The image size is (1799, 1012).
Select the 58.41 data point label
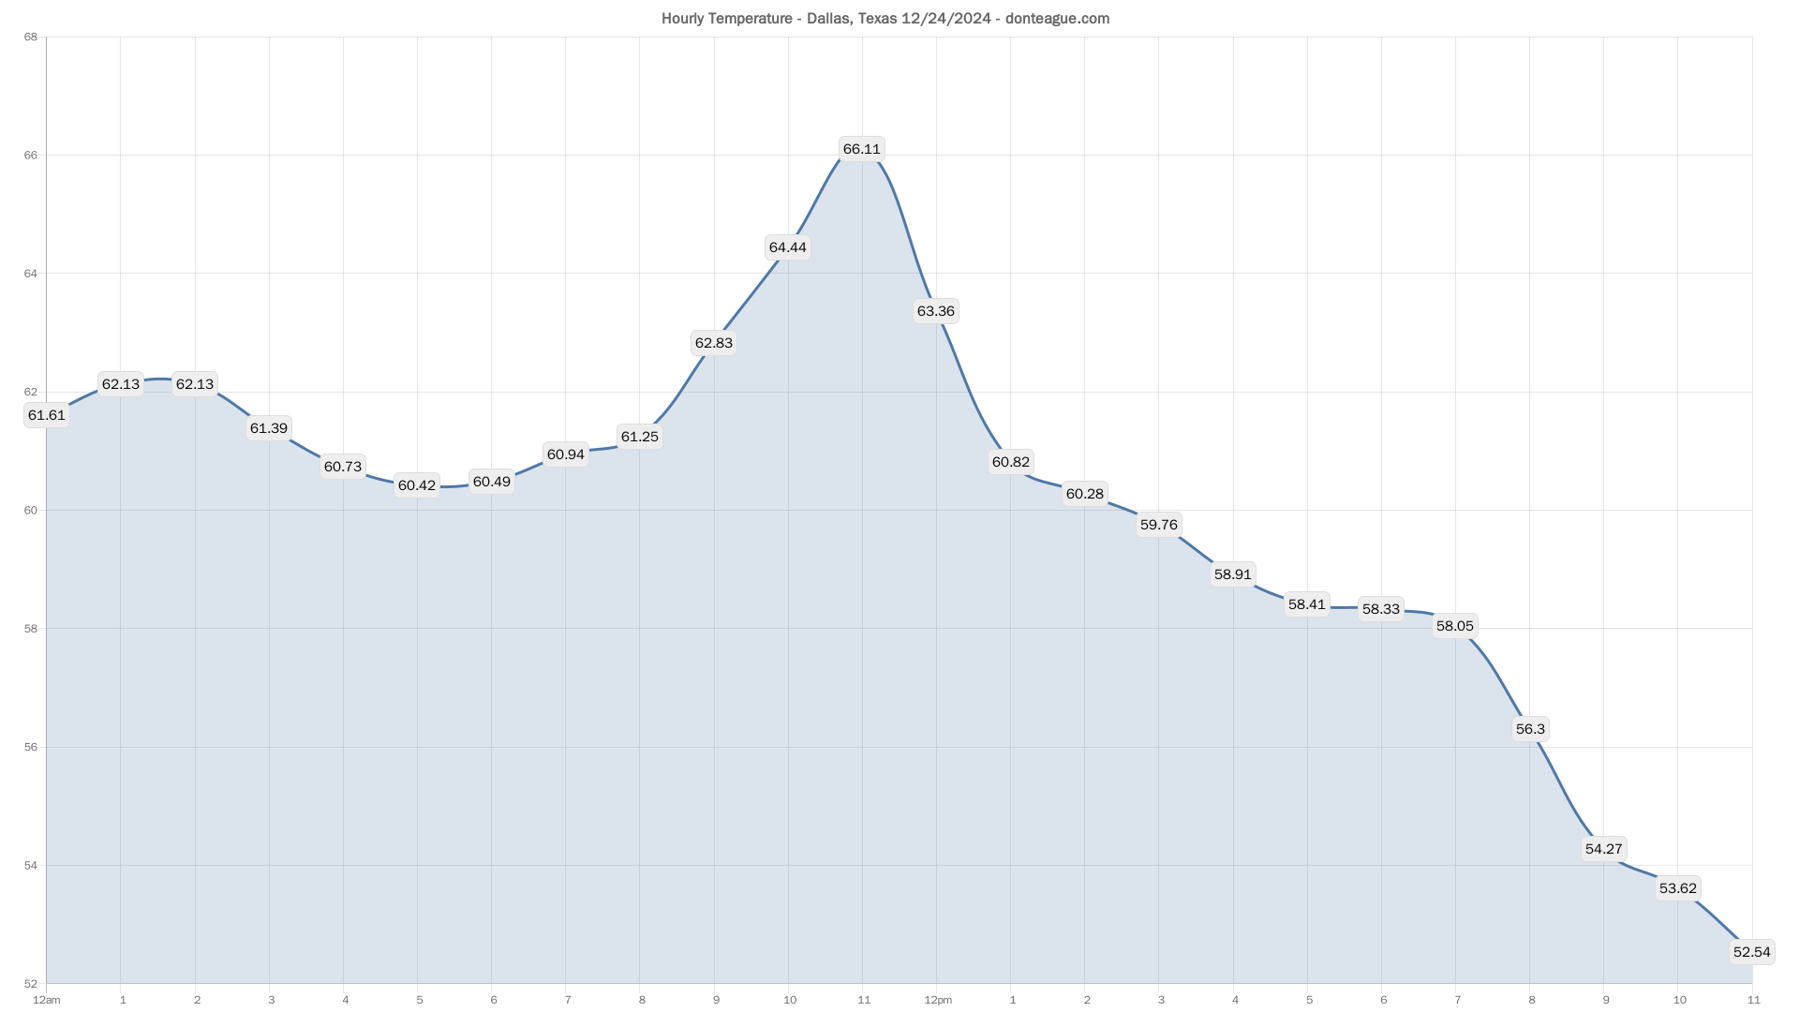[x=1307, y=604]
